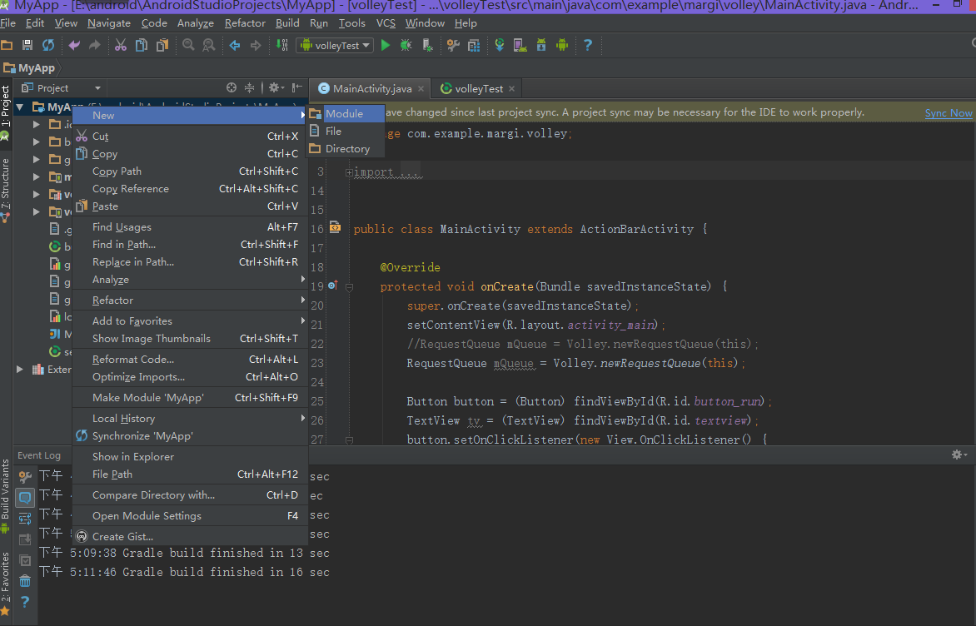This screenshot has height=626, width=976.
Task: Switch to the MainActivity.java editor tab
Action: (371, 88)
